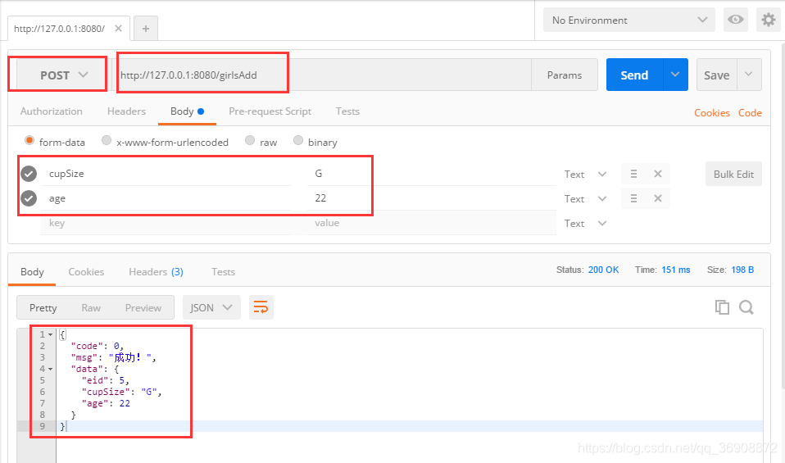Screen dimensions: 785x463
Task: Select the Preview response view
Action: point(143,307)
